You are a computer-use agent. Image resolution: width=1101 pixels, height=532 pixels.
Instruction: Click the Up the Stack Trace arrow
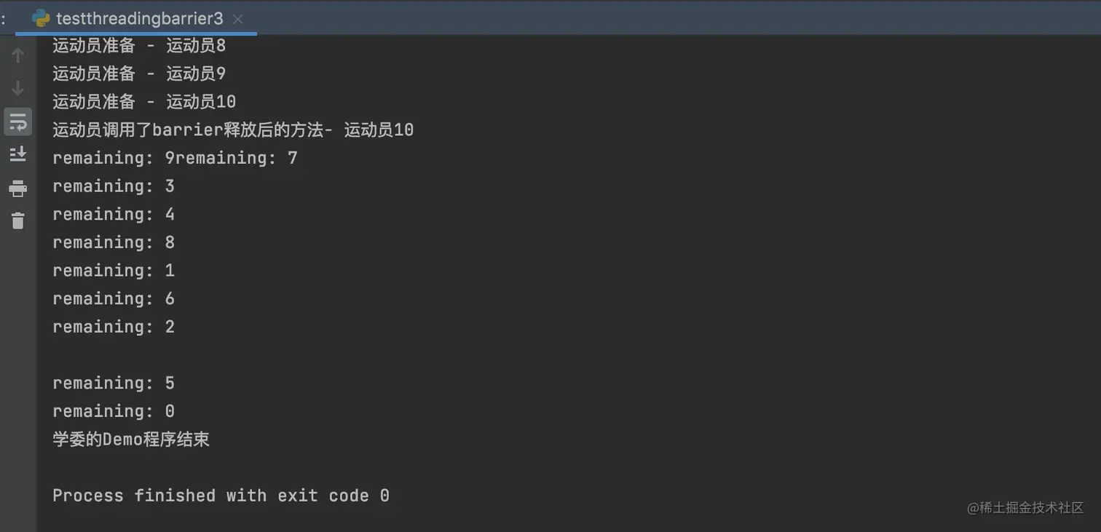(18, 55)
